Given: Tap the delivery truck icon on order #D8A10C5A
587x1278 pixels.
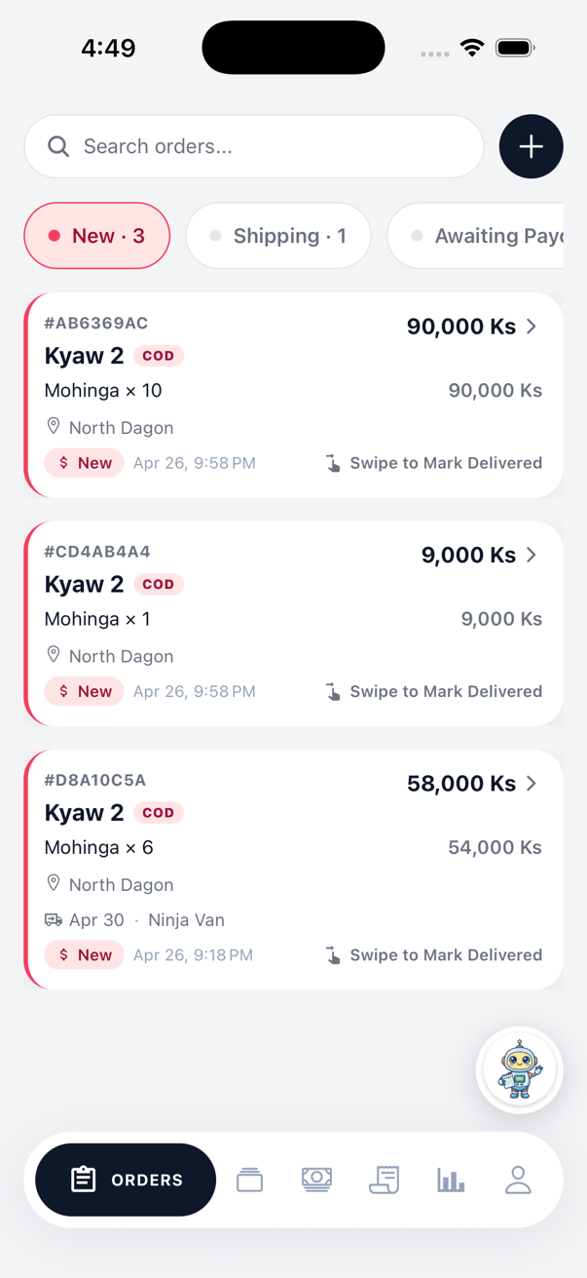Looking at the screenshot, I should click(54, 919).
